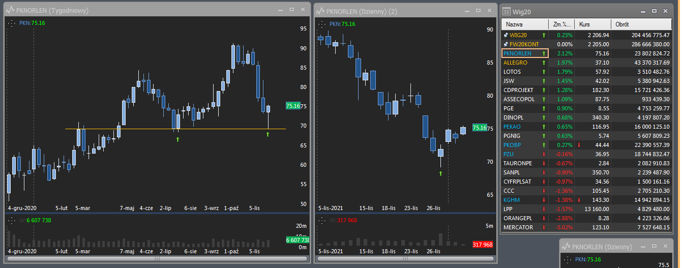Click the crosshair icon in the weekly volume pane
The image size is (682, 268).
pyautogui.click(x=12, y=220)
